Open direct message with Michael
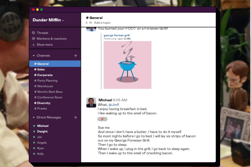Viewport: 251px width, 167px height. click(x=43, y=126)
